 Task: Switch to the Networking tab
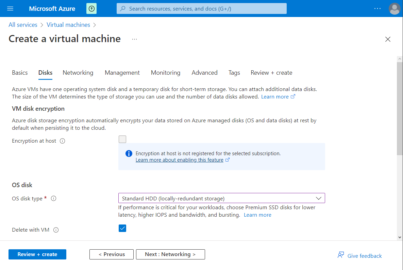pos(78,73)
